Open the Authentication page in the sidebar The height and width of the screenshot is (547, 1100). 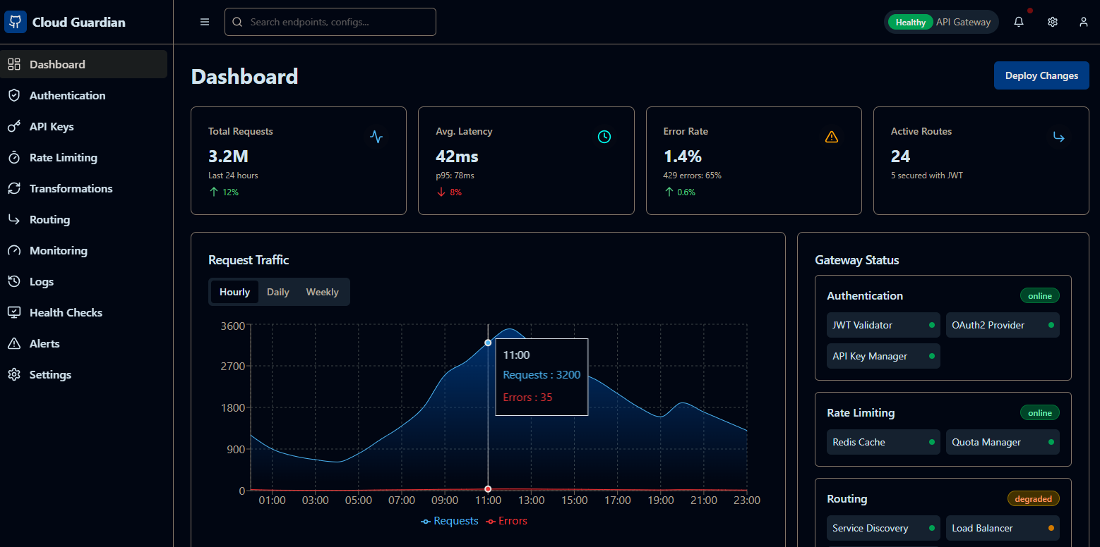point(83,95)
